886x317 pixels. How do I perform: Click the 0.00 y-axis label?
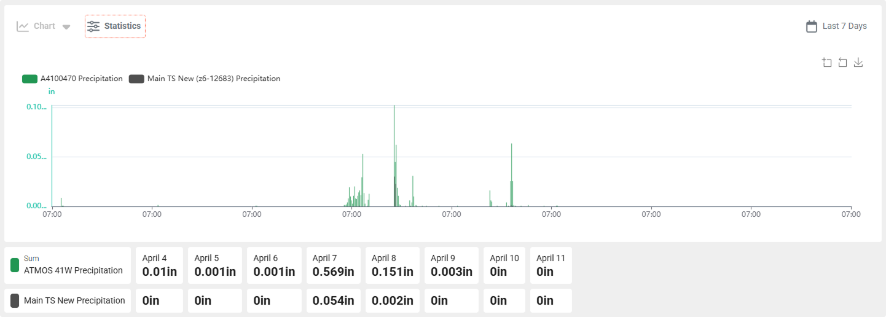pyautogui.click(x=36, y=206)
